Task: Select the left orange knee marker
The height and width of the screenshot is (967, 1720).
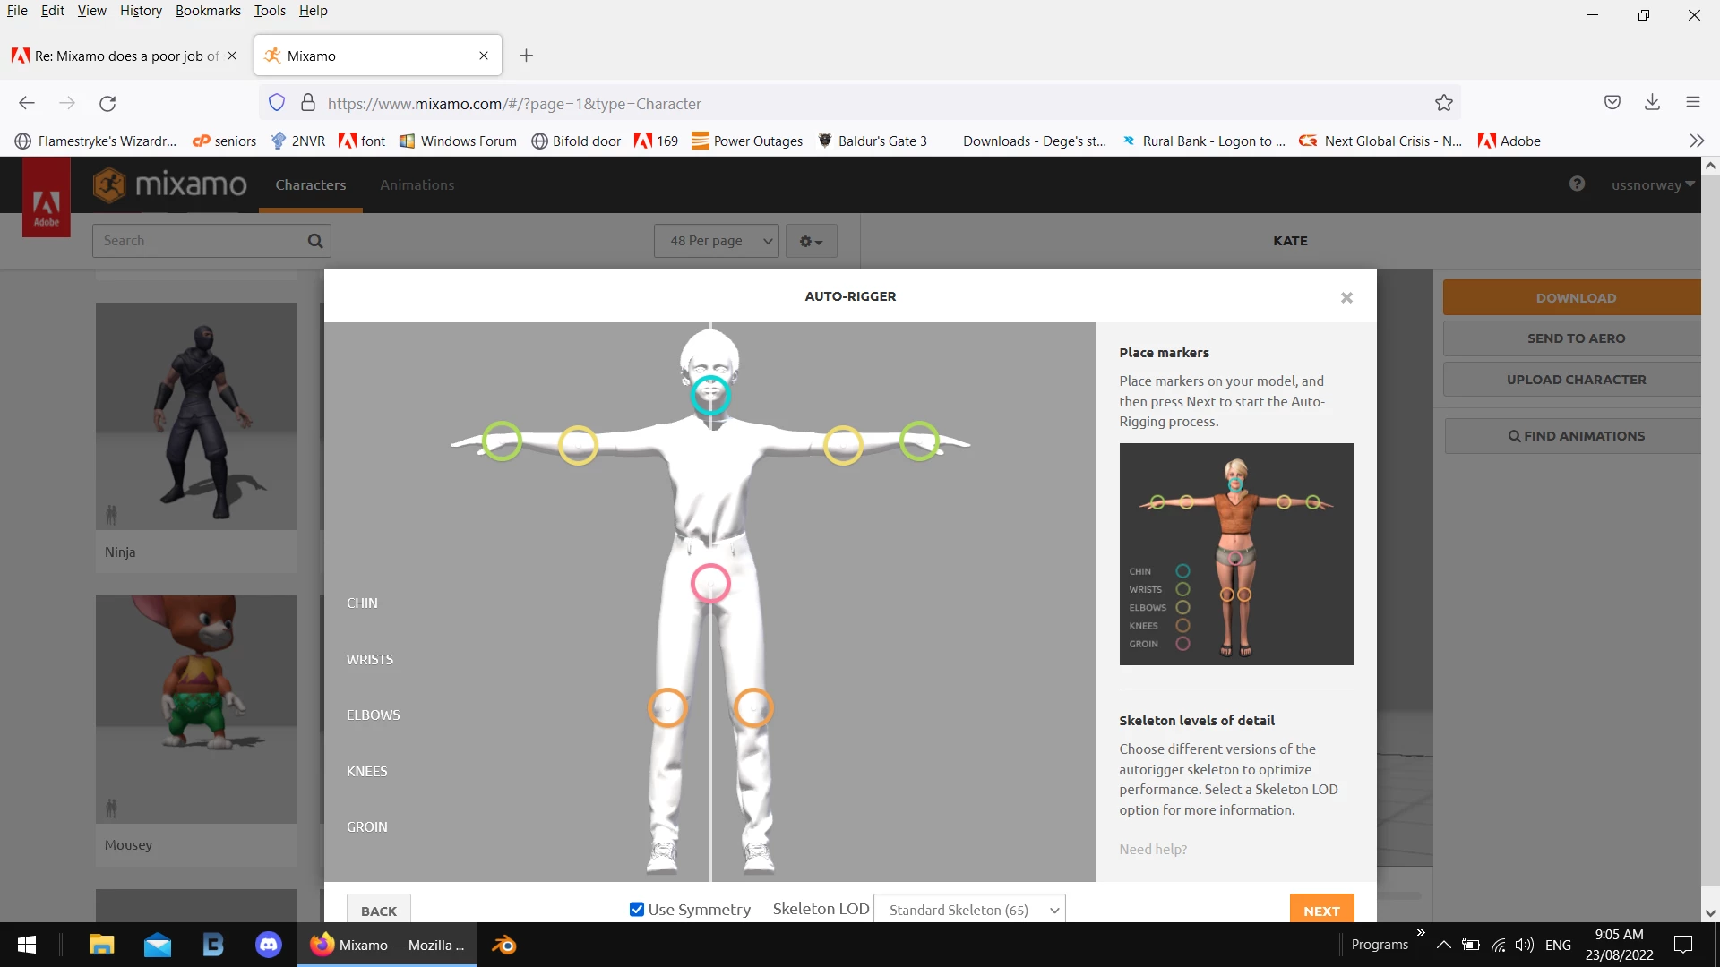Action: tap(667, 707)
